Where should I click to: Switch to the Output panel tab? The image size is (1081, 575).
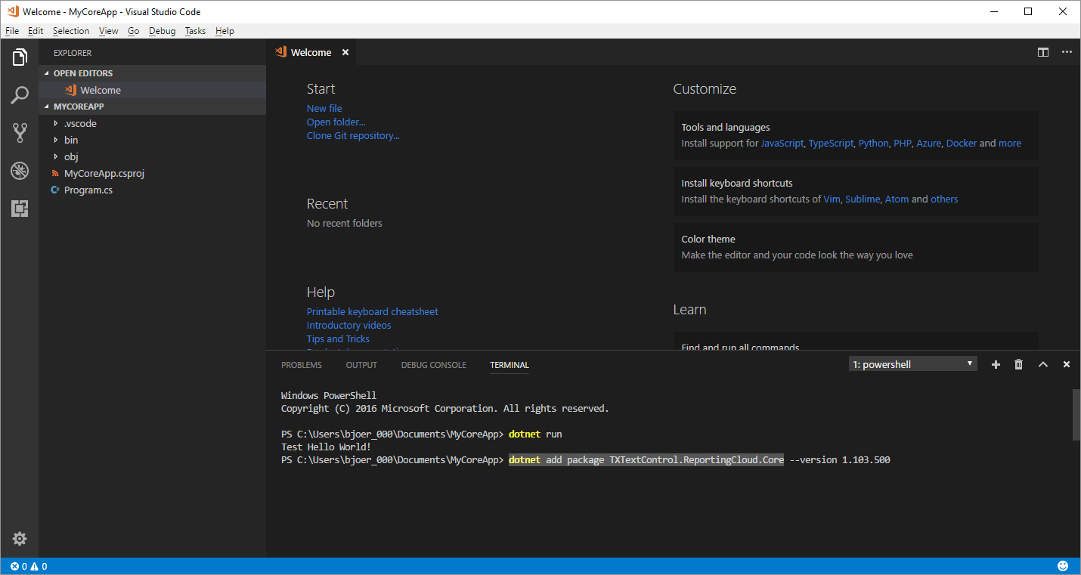[361, 365]
